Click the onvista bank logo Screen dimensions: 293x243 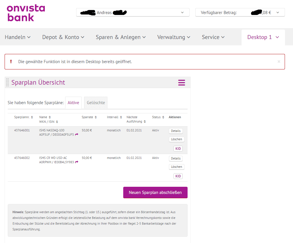pos(26,13)
